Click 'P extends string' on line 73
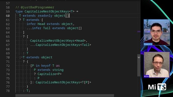This screenshot has width=173, height=97. [x=49, y=70]
